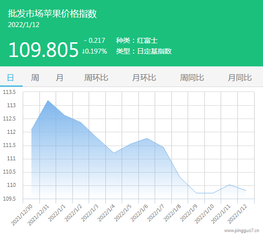Screen dimensions: 263x236
Task: Click the 2022/1/4 x-axis date label
Action: pos(106,213)
